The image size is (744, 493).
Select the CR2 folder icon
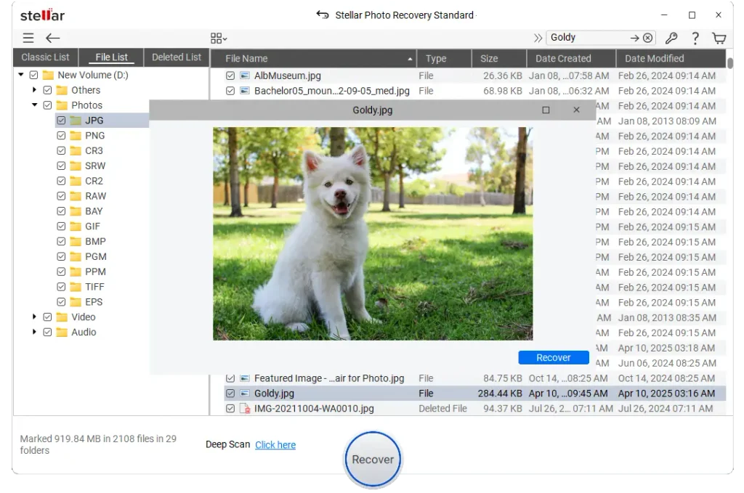(76, 181)
